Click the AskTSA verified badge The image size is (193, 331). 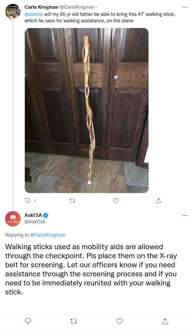point(46,215)
